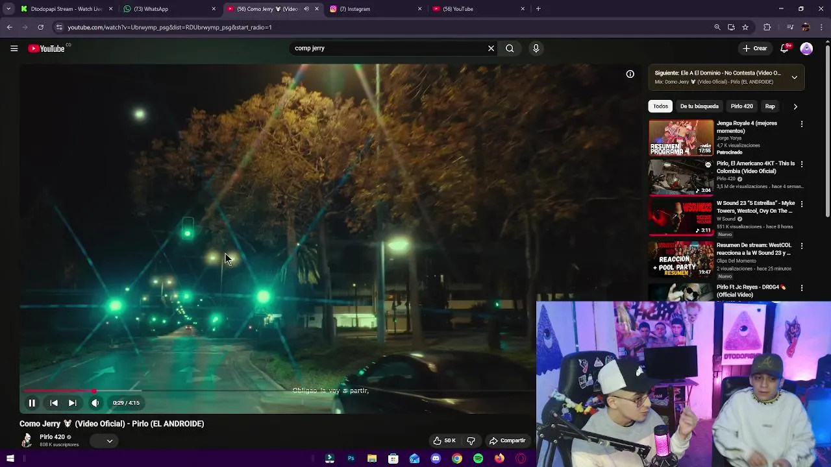Go to the YouTube home logo
831x467 pixels.
pyautogui.click(x=47, y=49)
